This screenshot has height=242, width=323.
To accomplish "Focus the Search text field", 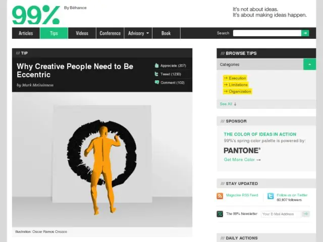I will coord(267,33).
